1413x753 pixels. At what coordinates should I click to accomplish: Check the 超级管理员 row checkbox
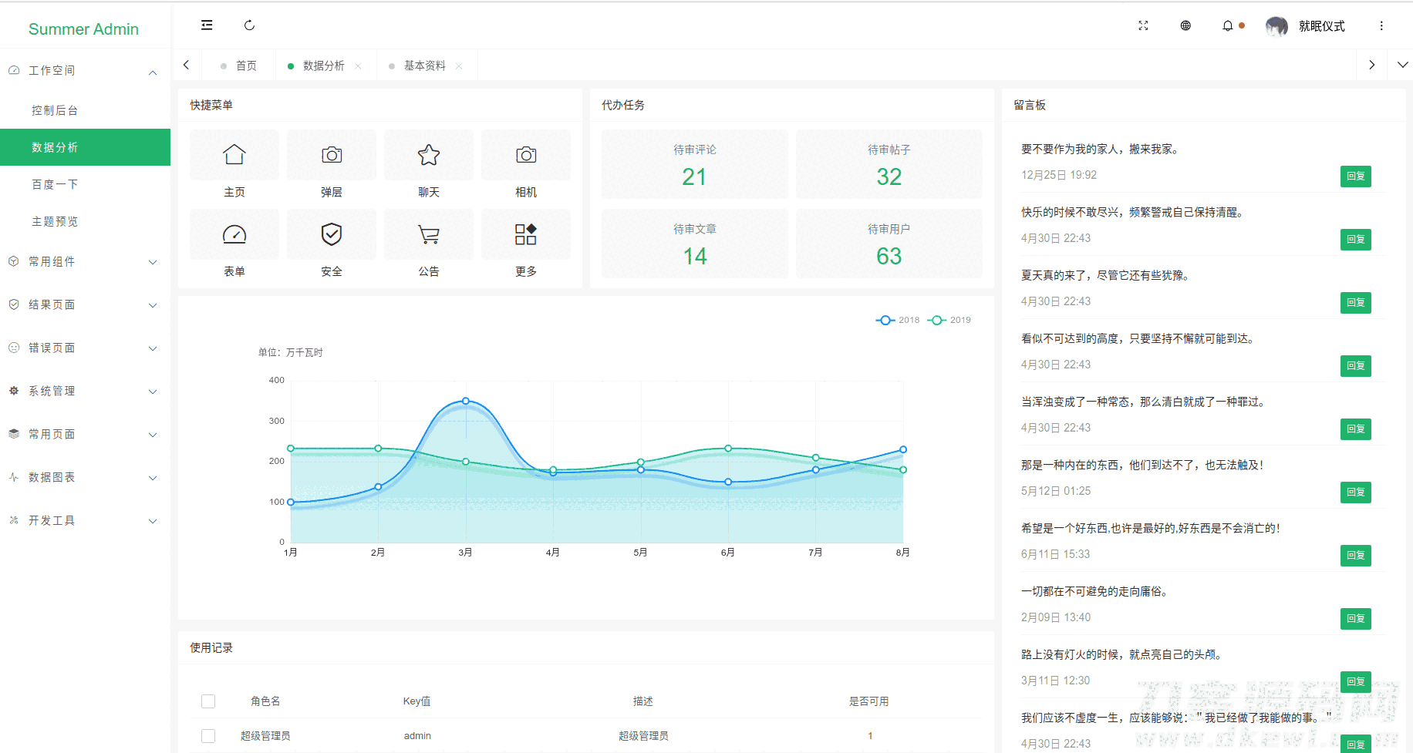coord(208,735)
